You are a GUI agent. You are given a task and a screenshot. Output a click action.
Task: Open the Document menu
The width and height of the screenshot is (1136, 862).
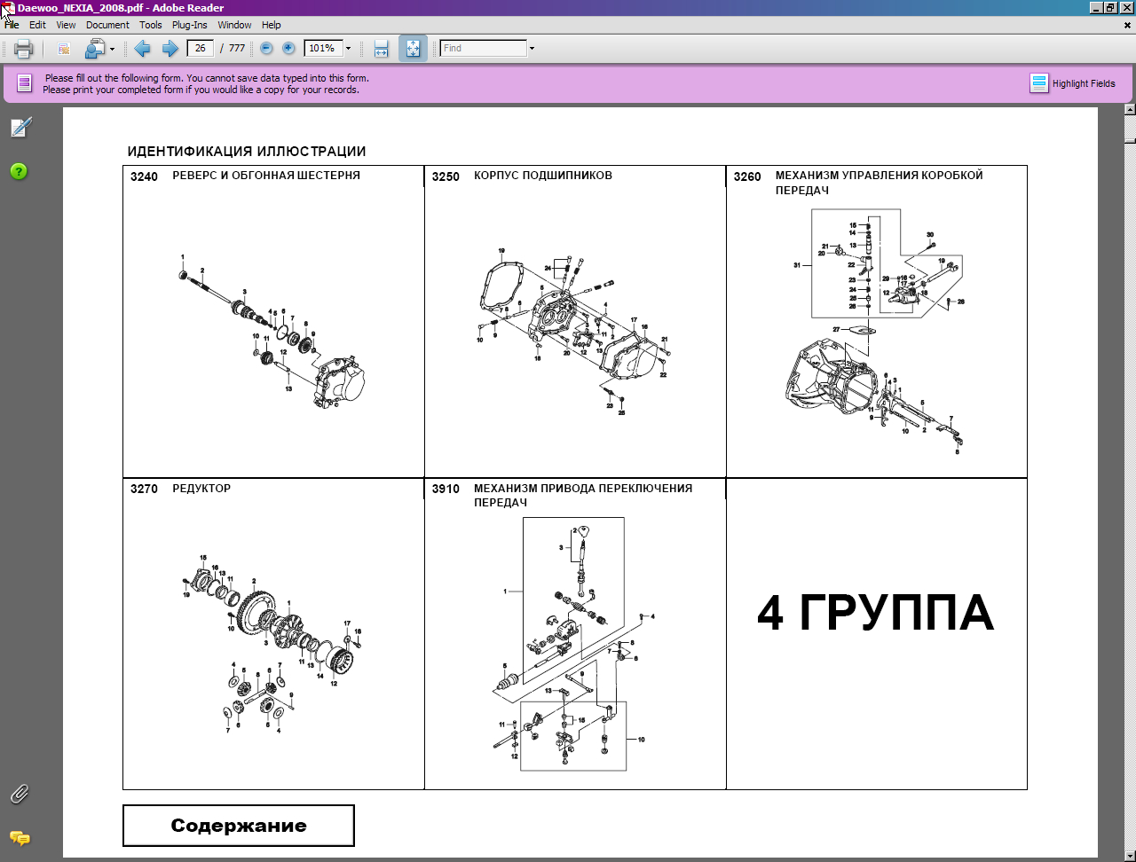pyautogui.click(x=107, y=25)
